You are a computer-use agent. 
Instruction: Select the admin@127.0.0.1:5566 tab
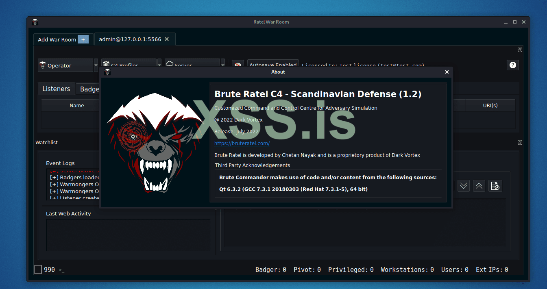tap(130, 39)
